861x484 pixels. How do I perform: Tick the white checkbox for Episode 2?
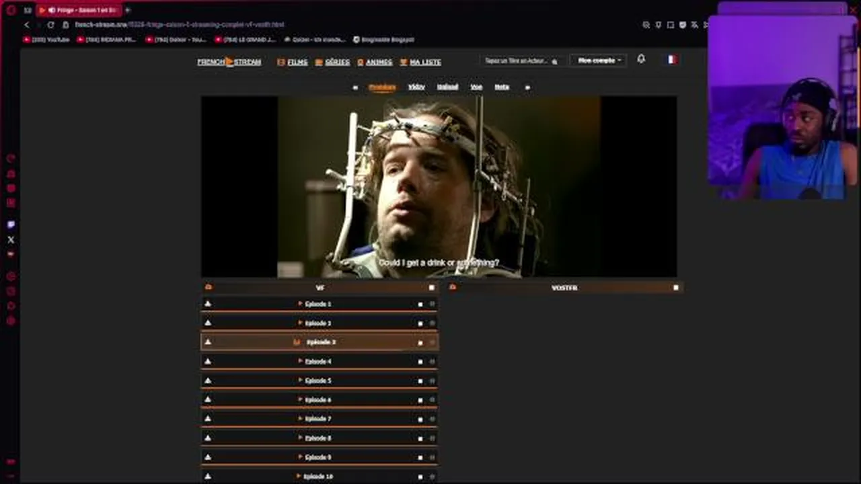(420, 323)
